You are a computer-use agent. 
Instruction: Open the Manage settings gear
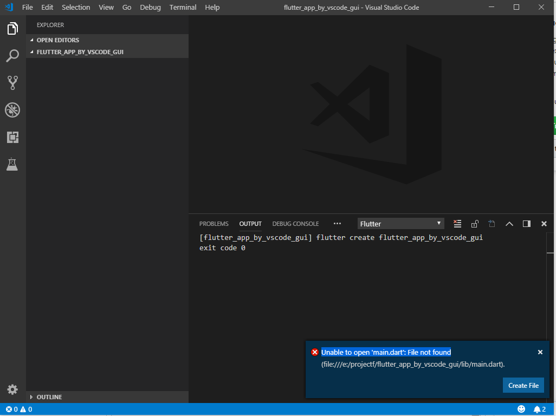tap(12, 389)
